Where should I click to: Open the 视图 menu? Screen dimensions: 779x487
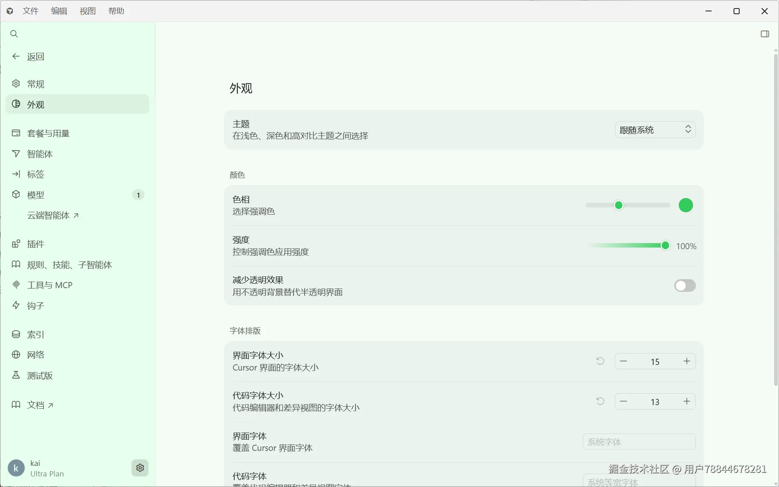click(88, 11)
